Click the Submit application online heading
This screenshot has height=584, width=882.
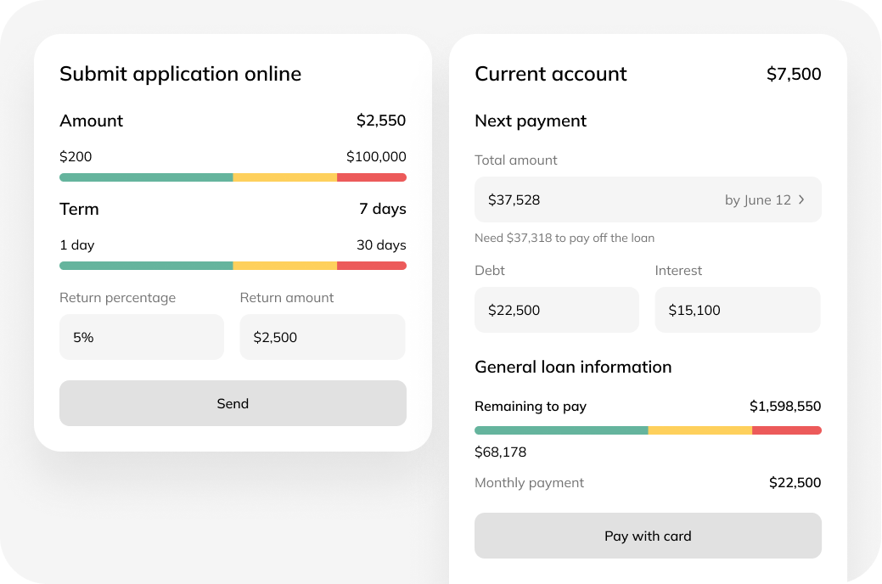pyautogui.click(x=180, y=74)
